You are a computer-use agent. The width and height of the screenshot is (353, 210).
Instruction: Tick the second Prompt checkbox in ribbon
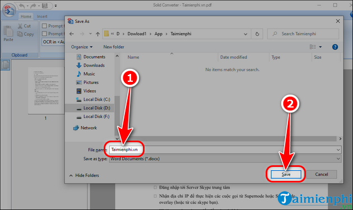(45, 34)
